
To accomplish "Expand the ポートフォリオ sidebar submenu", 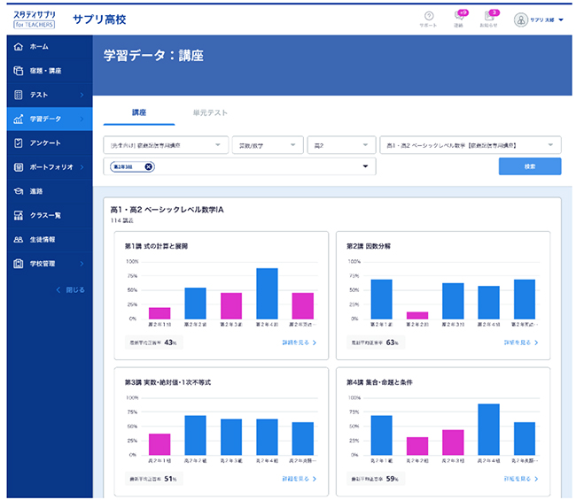I will 82,166.
